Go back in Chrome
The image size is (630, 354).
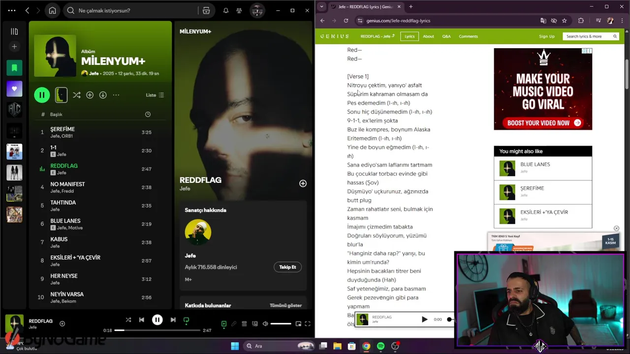click(x=322, y=21)
